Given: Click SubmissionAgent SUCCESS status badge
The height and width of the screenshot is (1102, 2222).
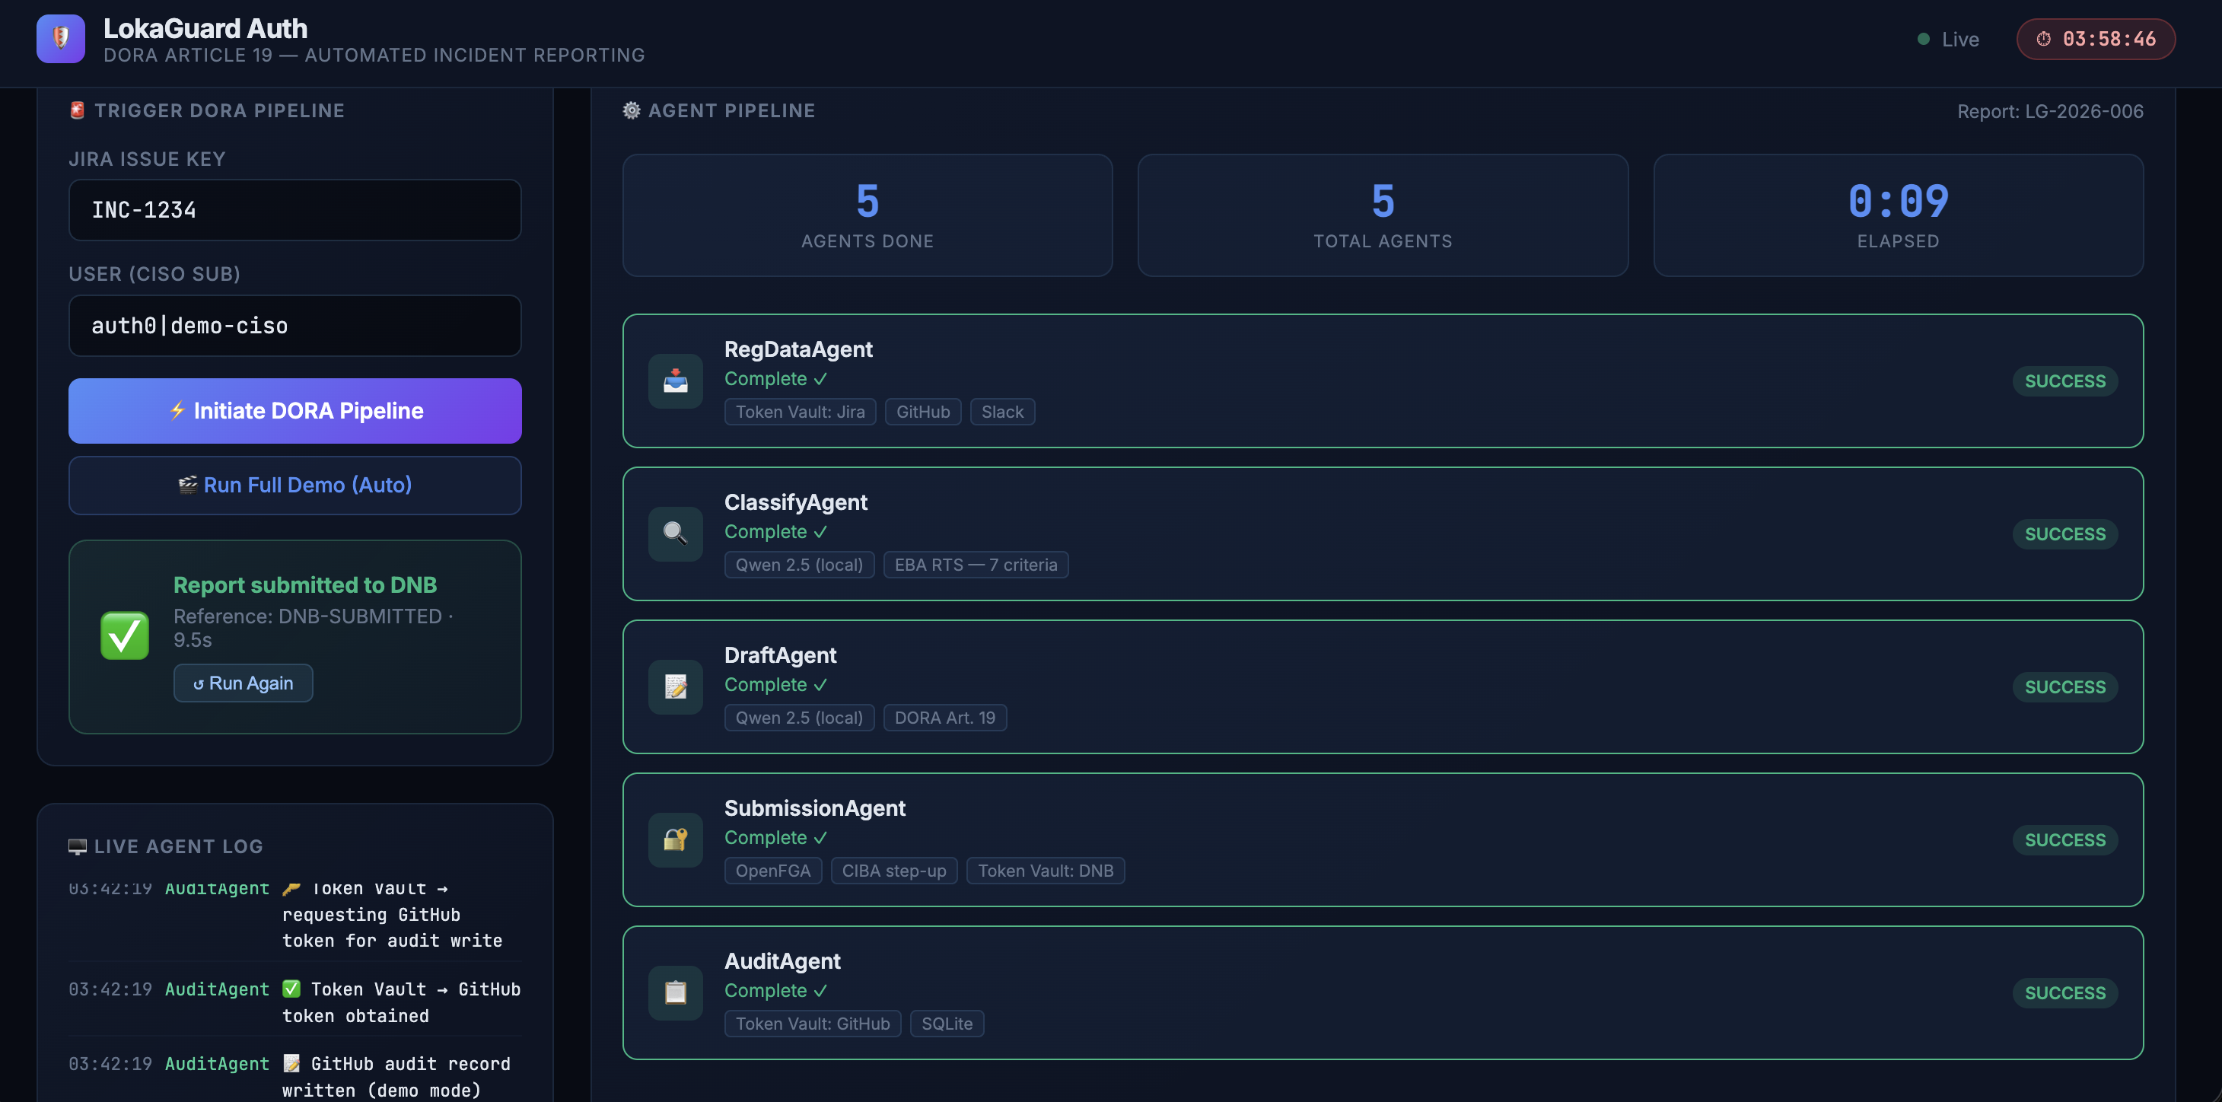Looking at the screenshot, I should pos(2064,839).
